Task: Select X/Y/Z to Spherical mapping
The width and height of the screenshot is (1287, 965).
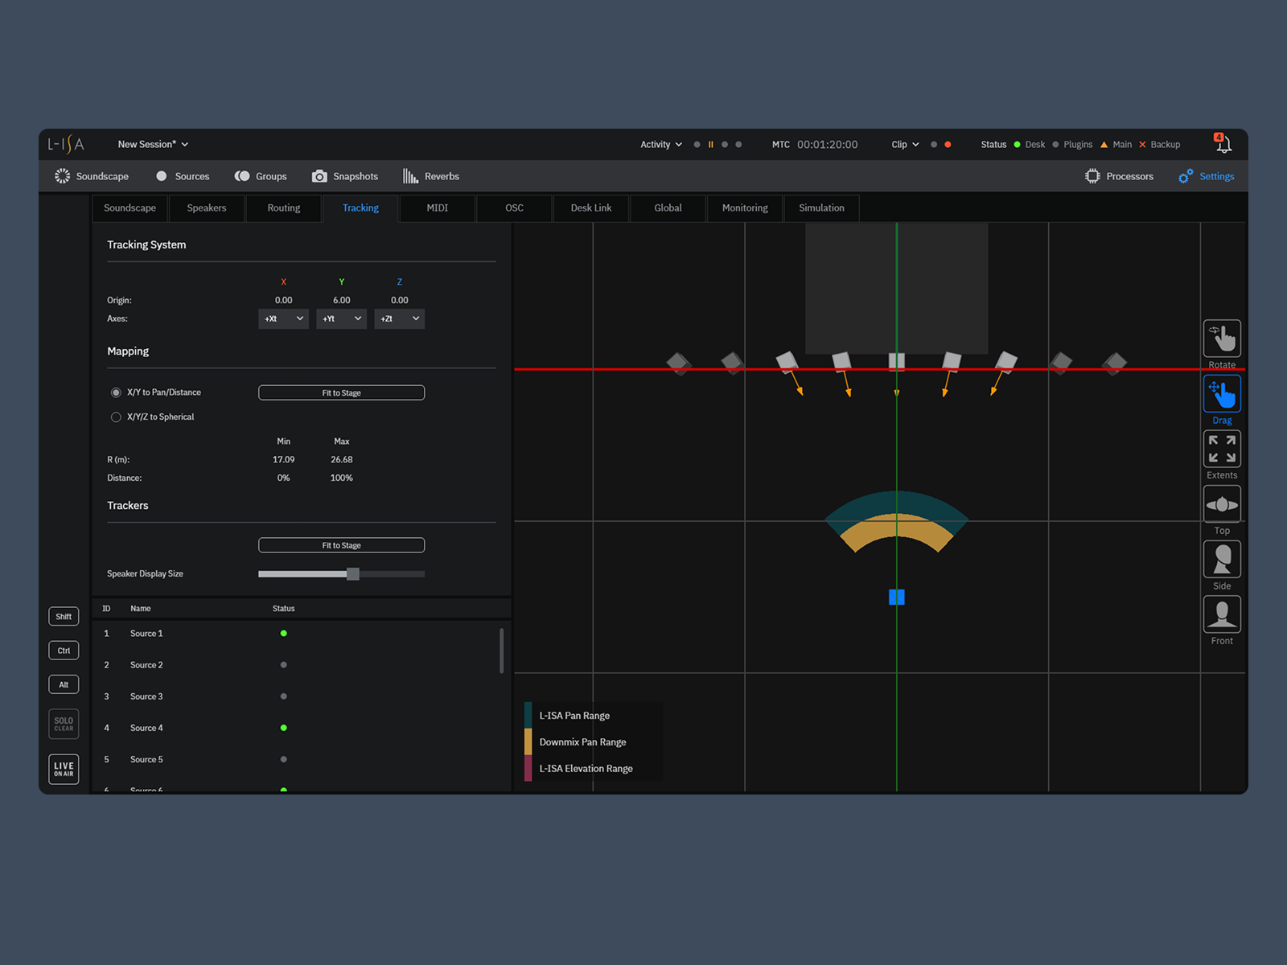Action: 116,417
